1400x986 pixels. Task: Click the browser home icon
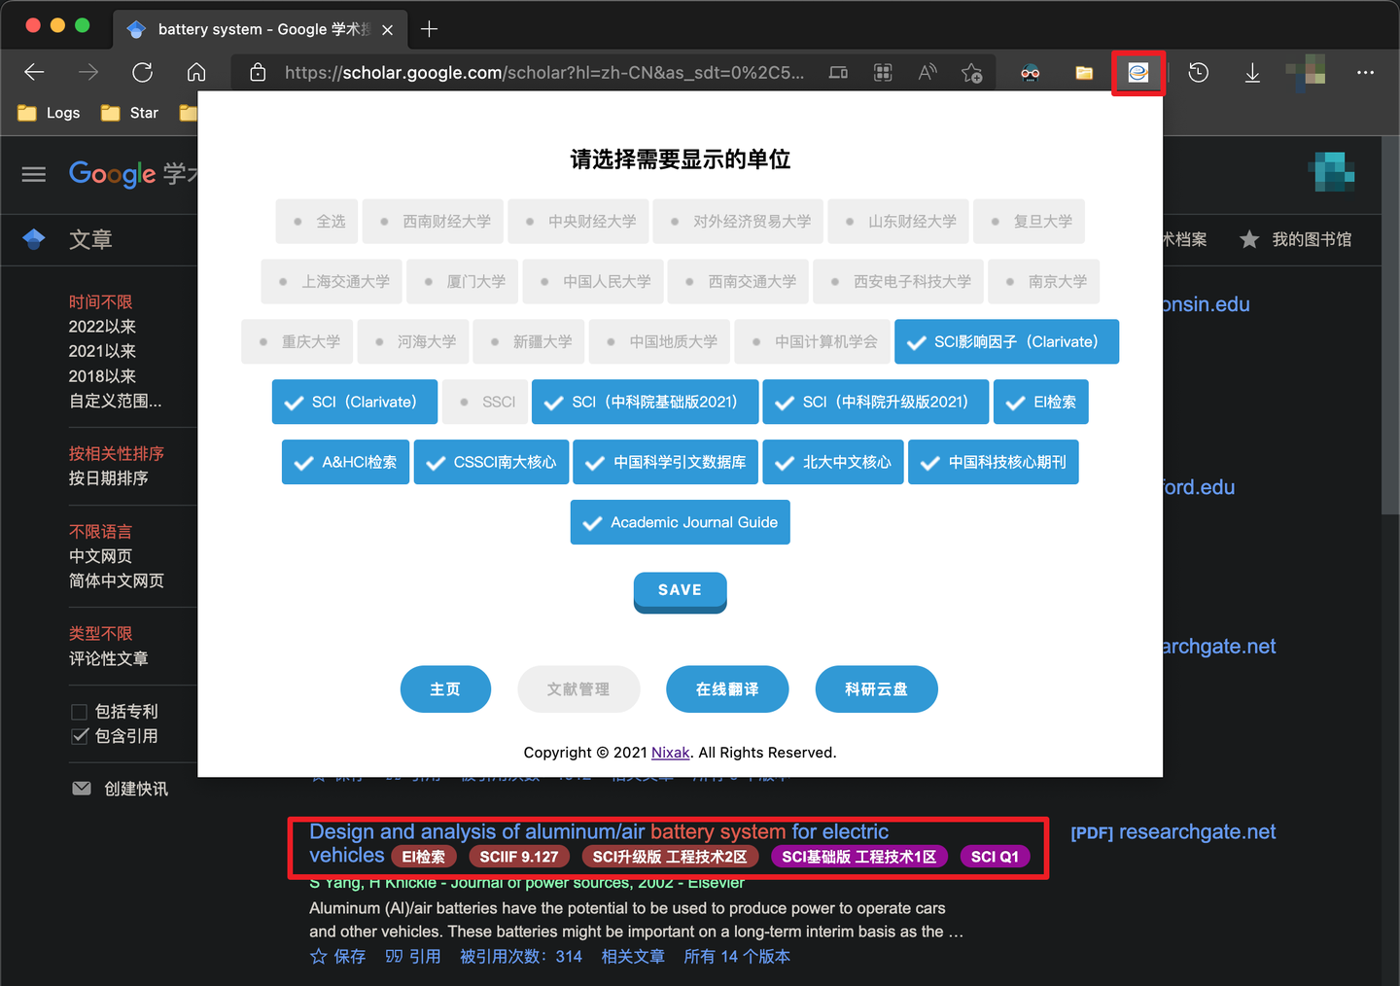(196, 72)
